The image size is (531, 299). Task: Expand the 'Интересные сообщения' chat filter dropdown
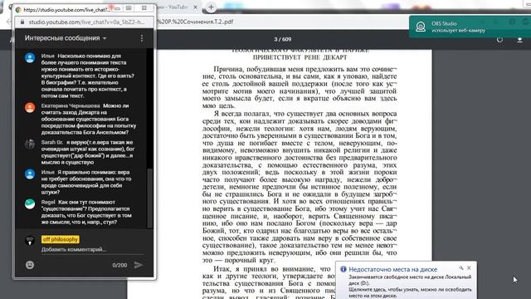click(66, 38)
